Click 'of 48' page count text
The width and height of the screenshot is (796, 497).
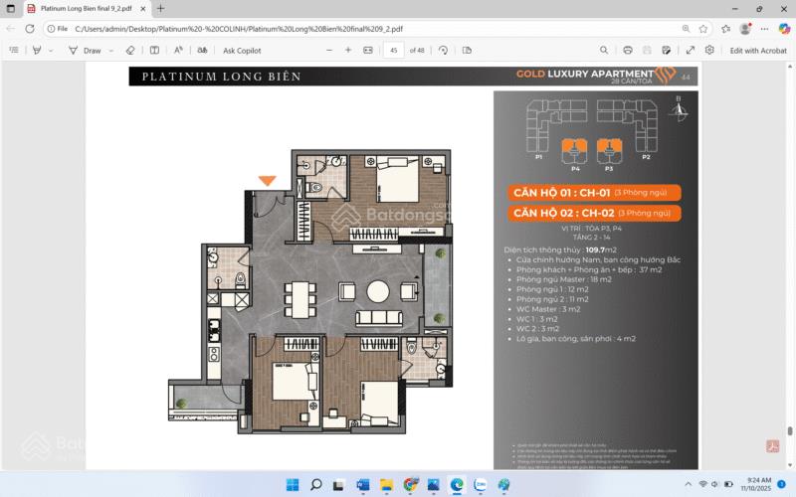click(x=417, y=51)
